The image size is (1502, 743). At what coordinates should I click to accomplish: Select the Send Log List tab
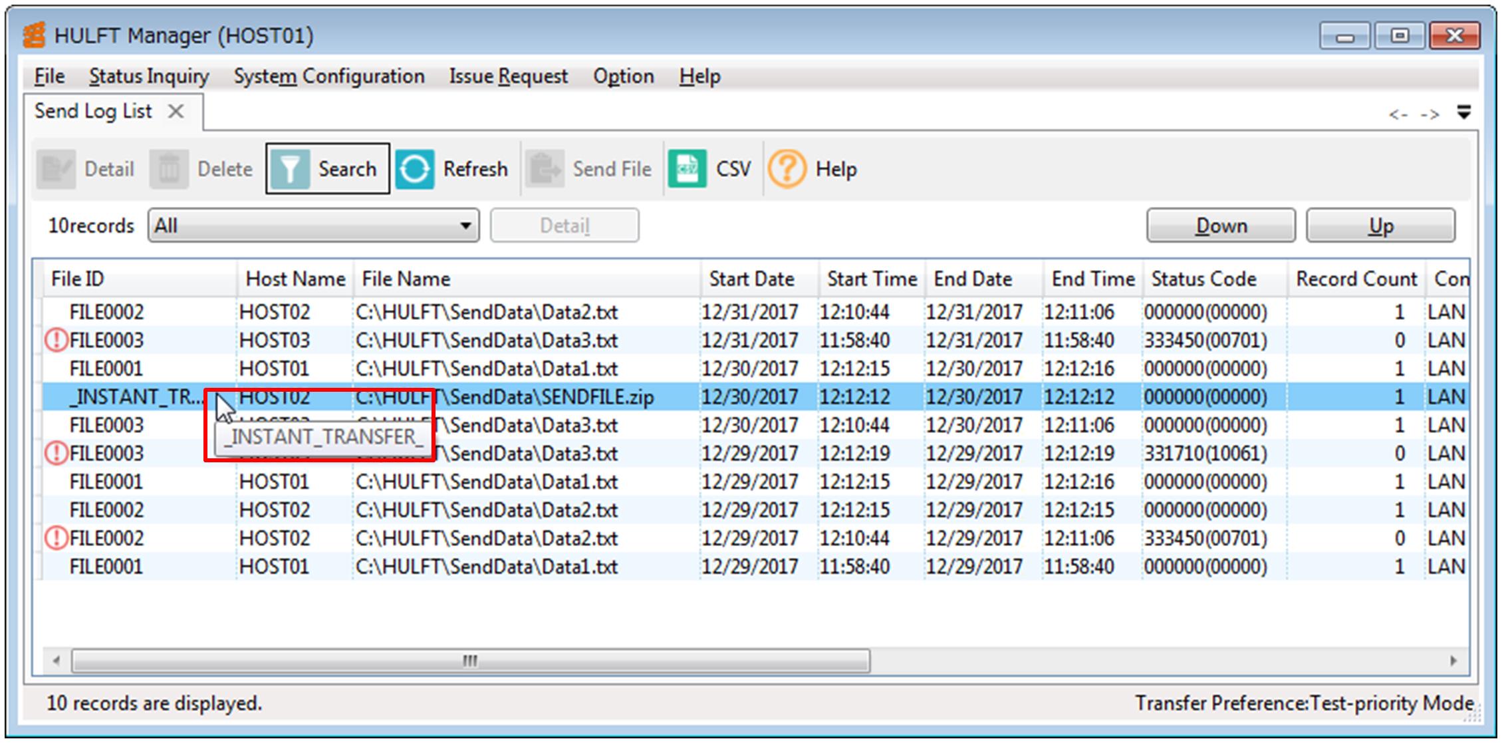93,111
